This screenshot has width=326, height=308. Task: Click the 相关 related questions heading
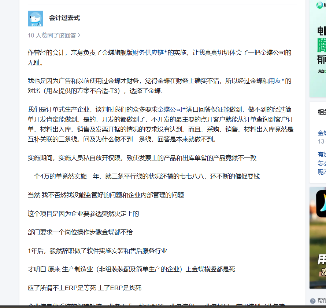click(322, 112)
